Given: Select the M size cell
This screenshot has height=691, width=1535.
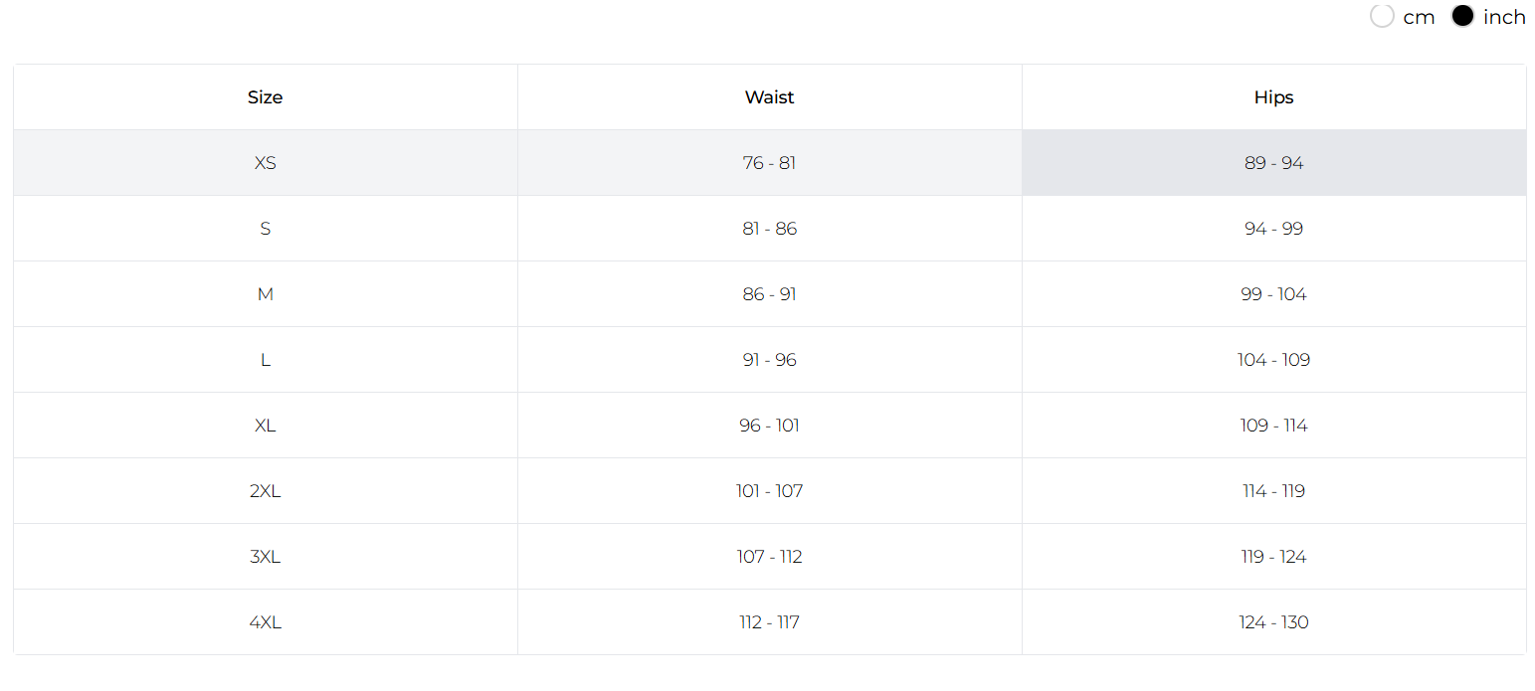Looking at the screenshot, I should pyautogui.click(x=266, y=294).
